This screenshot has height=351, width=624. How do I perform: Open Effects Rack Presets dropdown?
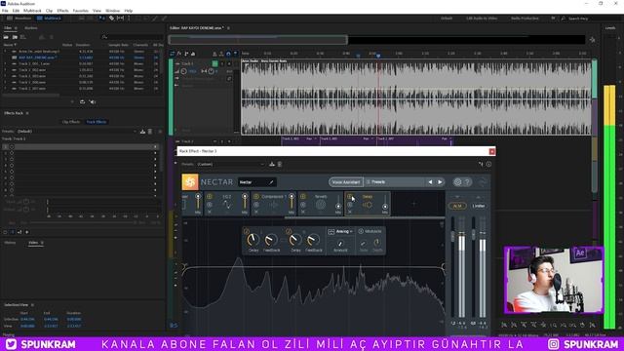pos(76,132)
